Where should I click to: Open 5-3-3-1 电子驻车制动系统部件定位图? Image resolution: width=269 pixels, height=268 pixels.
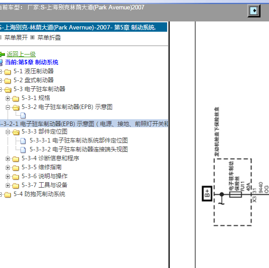coord(79,140)
